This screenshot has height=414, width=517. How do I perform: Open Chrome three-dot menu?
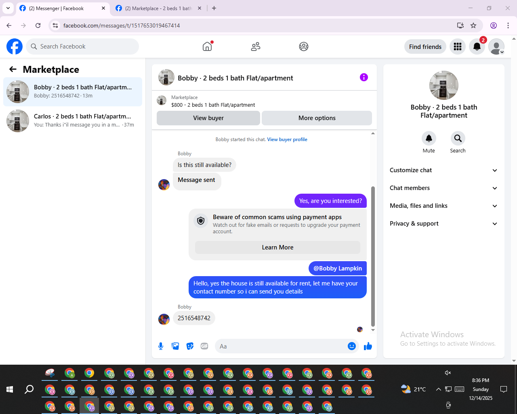(x=508, y=25)
